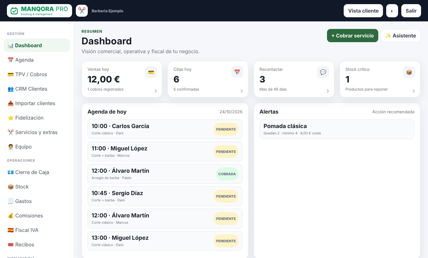
Task: Expand Ventas hoy card chevron
Action: click(155, 91)
